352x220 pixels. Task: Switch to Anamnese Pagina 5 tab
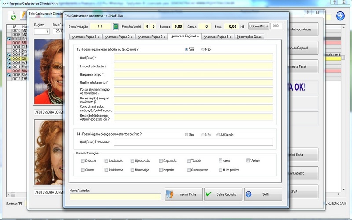click(217, 37)
